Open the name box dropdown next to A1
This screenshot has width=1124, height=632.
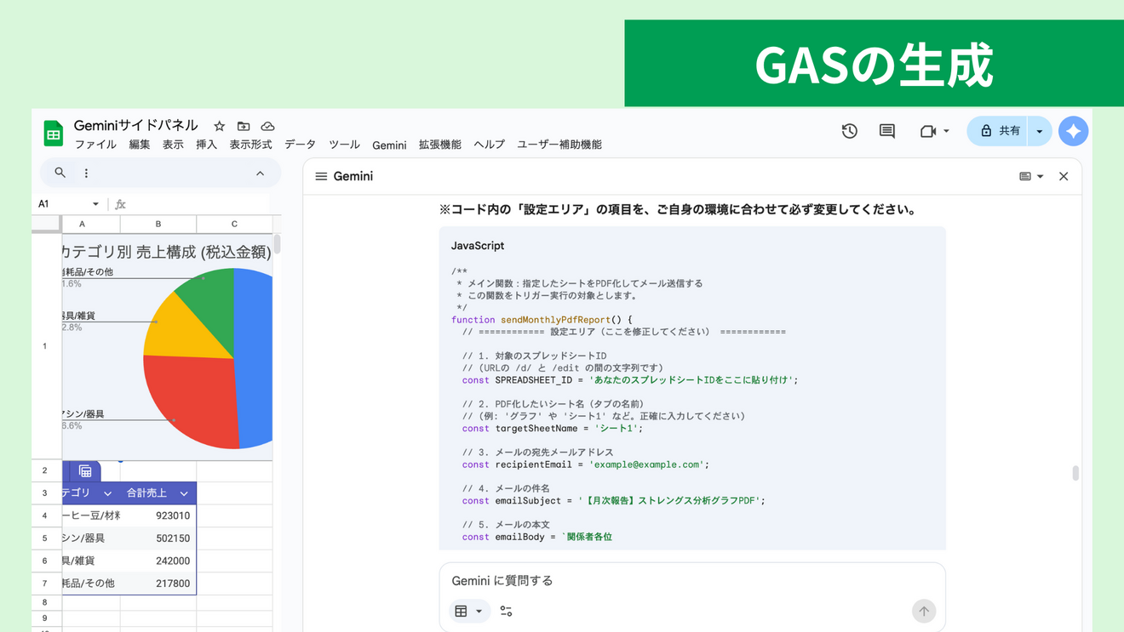[95, 204]
